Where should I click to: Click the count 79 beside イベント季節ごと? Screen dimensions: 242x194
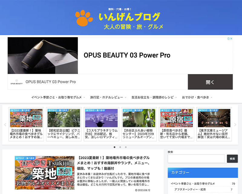pos(233,184)
